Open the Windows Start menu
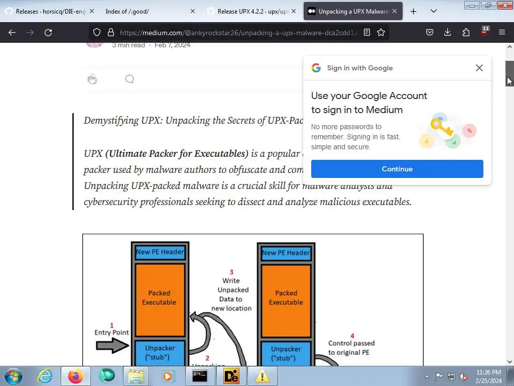514x386 pixels. click(x=13, y=376)
